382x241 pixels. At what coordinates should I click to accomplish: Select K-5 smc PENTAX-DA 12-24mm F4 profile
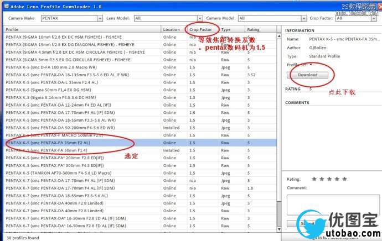point(140,105)
